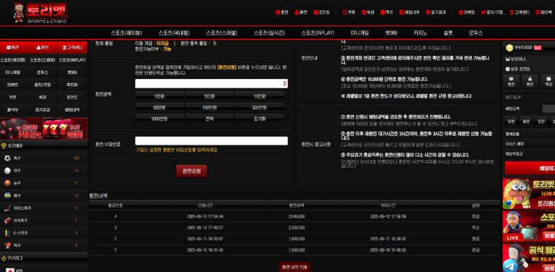Viewport: 555px width, 272px height.
Task: Add 5만원 to withdrawal amount
Action: pyautogui.click(x=210, y=96)
